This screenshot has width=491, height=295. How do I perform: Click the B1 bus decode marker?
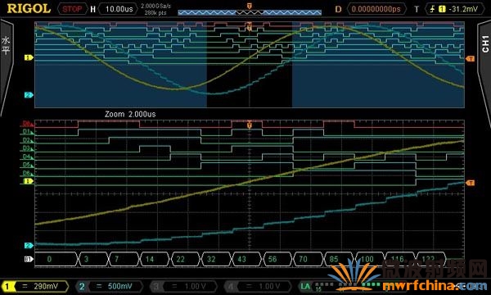point(29,259)
